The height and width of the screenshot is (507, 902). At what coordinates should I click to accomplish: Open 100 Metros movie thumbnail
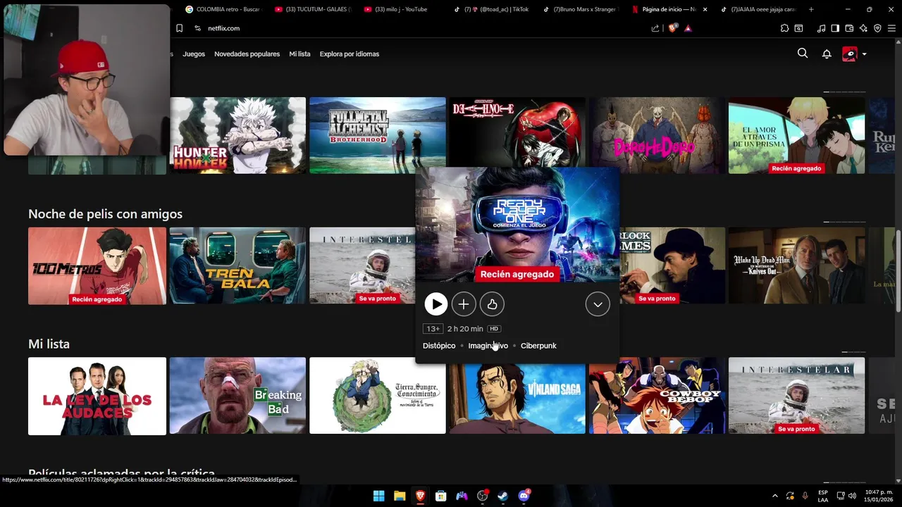97,265
